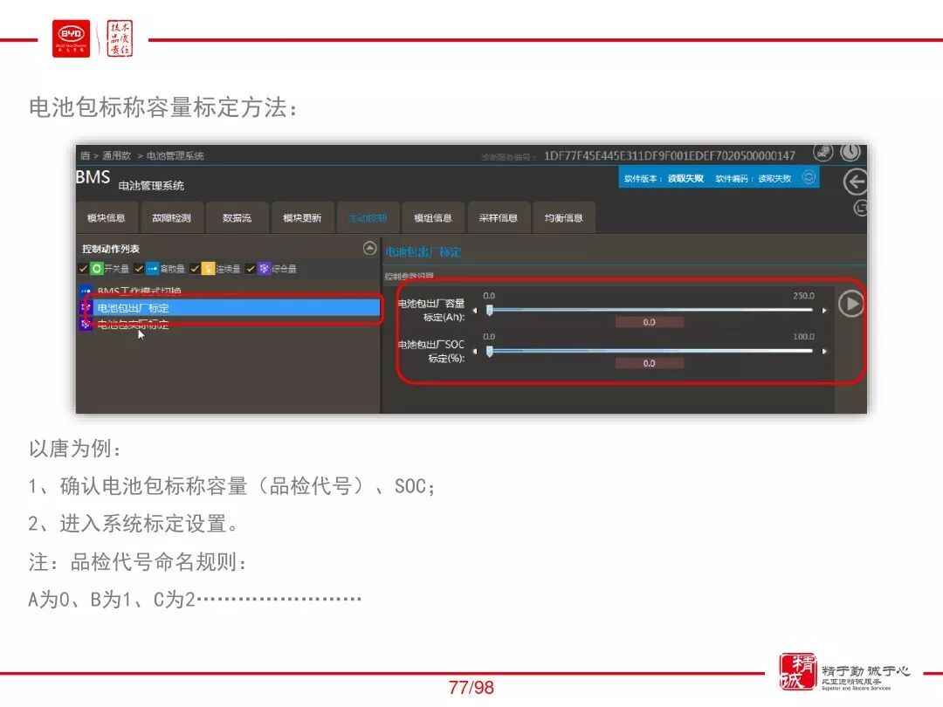Click the diagnostic number 1DF77F45E445E311...
This screenshot has height=707, width=943.
[670, 155]
